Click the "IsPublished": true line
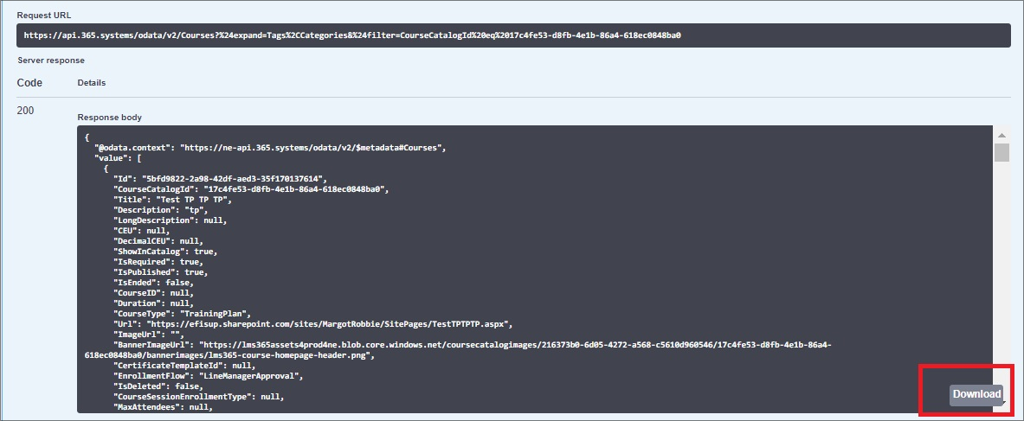This screenshot has height=421, width=1024. 159,271
